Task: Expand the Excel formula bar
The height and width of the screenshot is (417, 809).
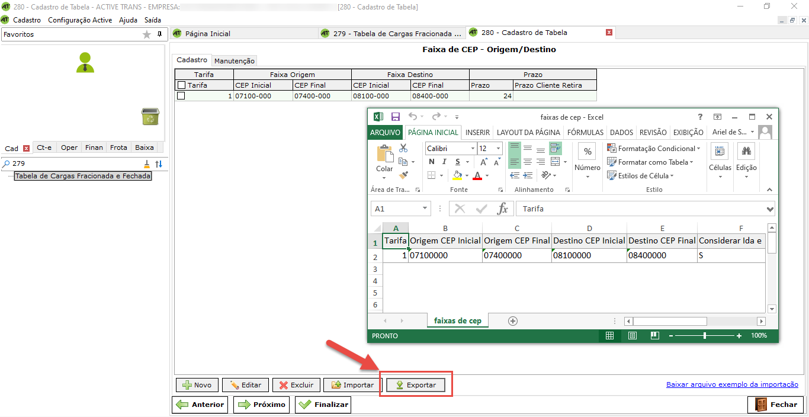Action: click(x=770, y=209)
